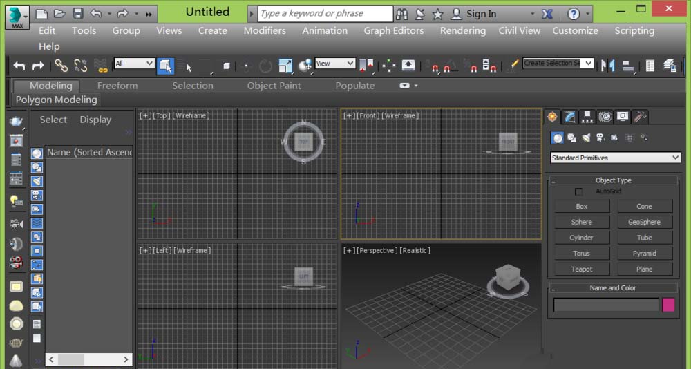Toggle geometry display filter in Scene Explorer
Viewport: 691px width, 369px height.
(37, 153)
